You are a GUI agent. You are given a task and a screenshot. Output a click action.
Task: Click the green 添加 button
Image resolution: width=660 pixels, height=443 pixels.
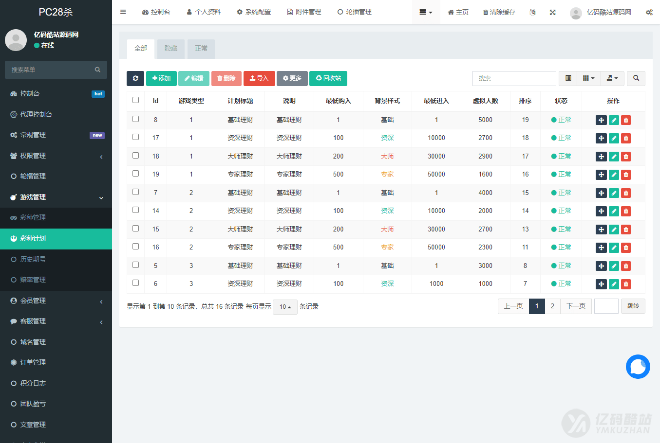[x=161, y=78]
